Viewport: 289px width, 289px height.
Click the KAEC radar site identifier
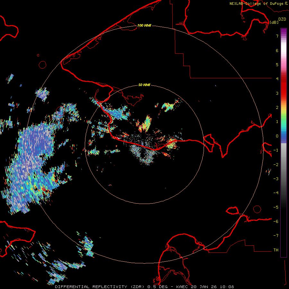coord(182,287)
